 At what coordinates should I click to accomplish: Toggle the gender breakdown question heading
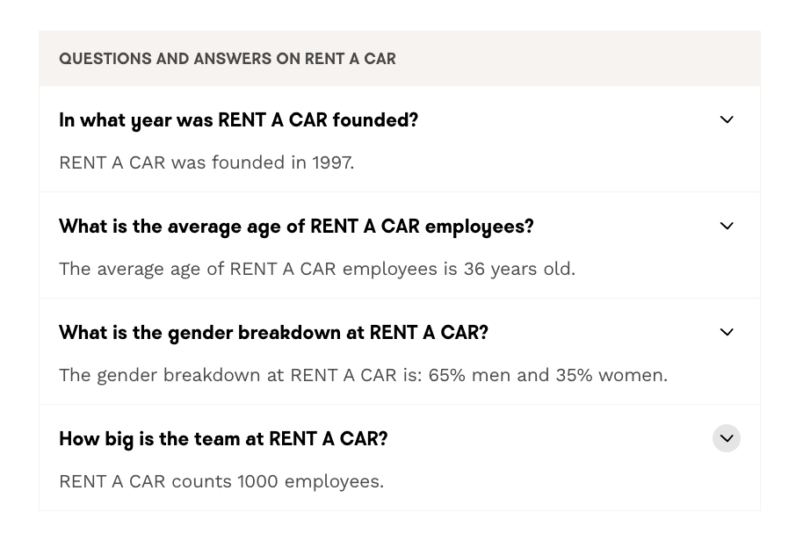(273, 333)
